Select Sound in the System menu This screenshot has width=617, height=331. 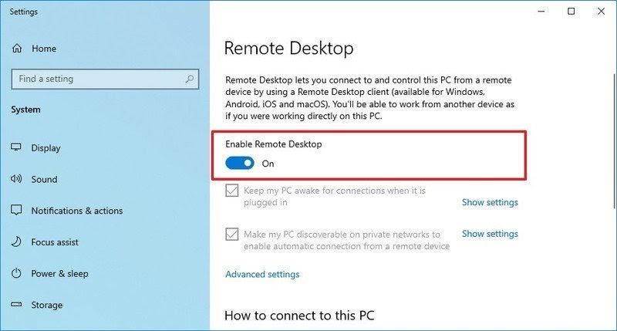pyautogui.click(x=44, y=179)
